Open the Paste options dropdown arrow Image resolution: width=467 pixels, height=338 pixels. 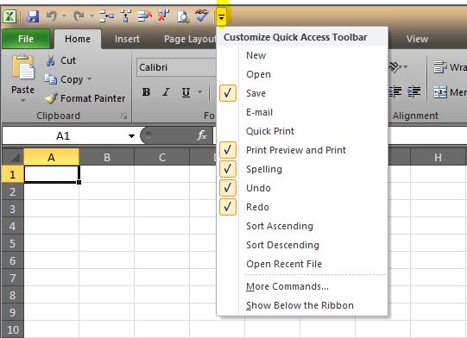23,101
